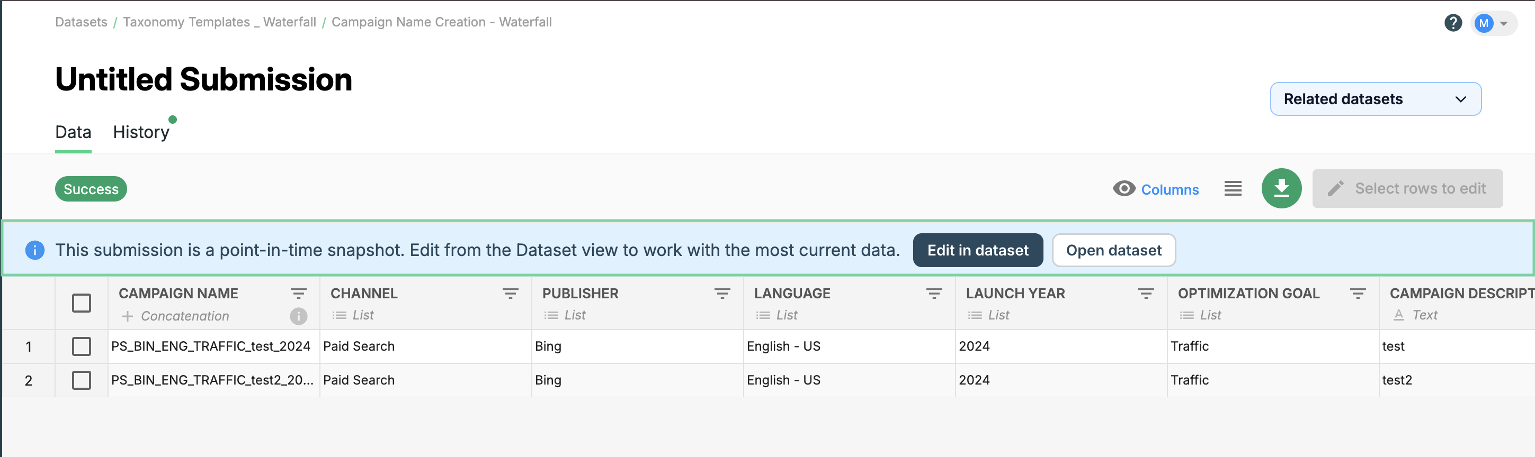Click Concatenation info icon in Campaign Name header
The width and height of the screenshot is (1535, 457).
(x=299, y=316)
